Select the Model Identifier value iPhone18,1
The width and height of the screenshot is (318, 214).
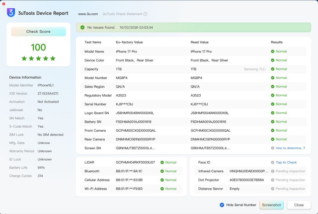(x=45, y=85)
